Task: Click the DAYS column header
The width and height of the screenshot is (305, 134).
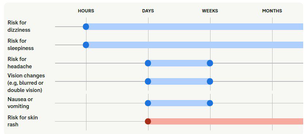Action: [x=148, y=11]
